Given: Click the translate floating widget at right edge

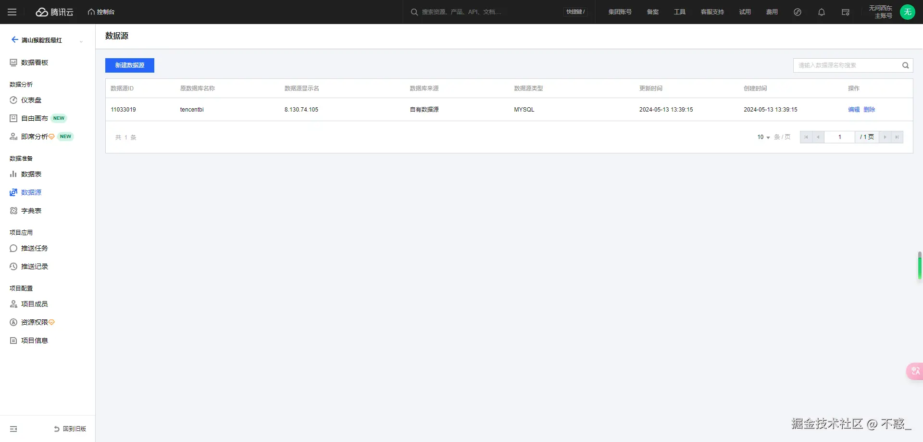Looking at the screenshot, I should click(x=915, y=371).
